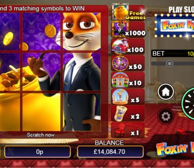This screenshot has height=168, width=194.
Task: Adjust the BET slider handle
Action: [170, 64]
